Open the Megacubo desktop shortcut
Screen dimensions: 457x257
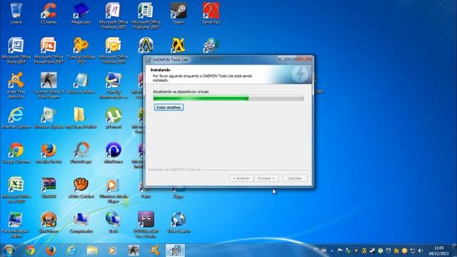81,14
